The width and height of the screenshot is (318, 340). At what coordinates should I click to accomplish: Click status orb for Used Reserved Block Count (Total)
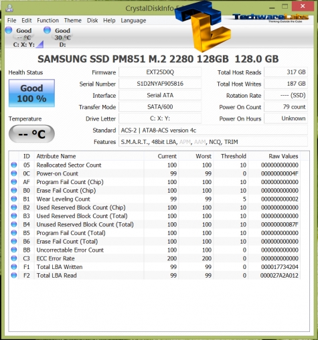pyautogui.click(x=14, y=216)
